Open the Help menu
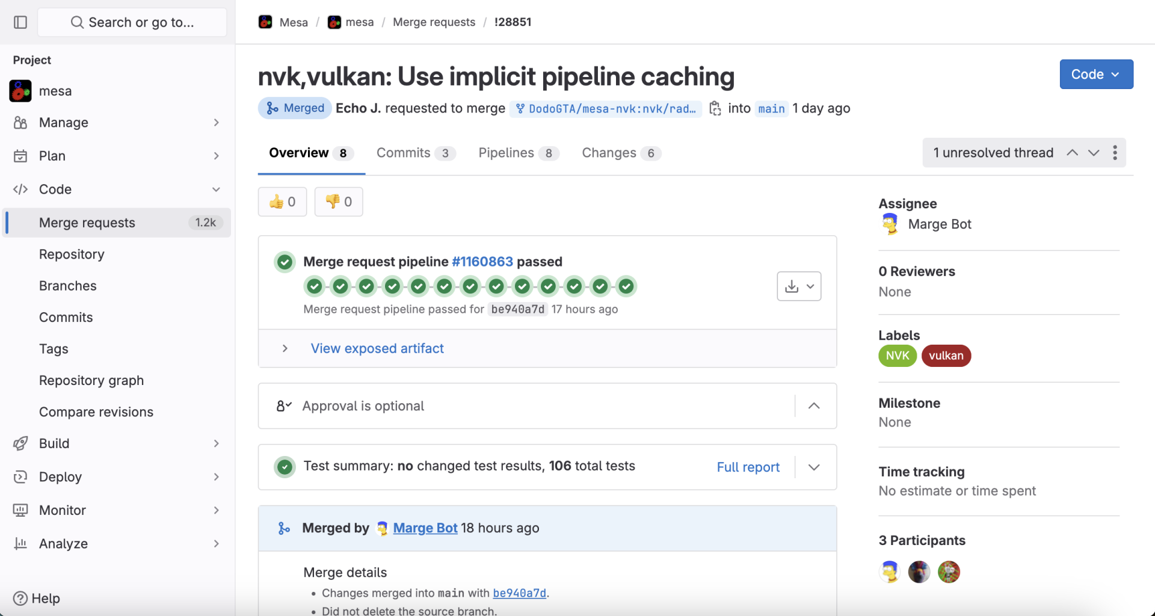The image size is (1155, 616). pyautogui.click(x=37, y=599)
